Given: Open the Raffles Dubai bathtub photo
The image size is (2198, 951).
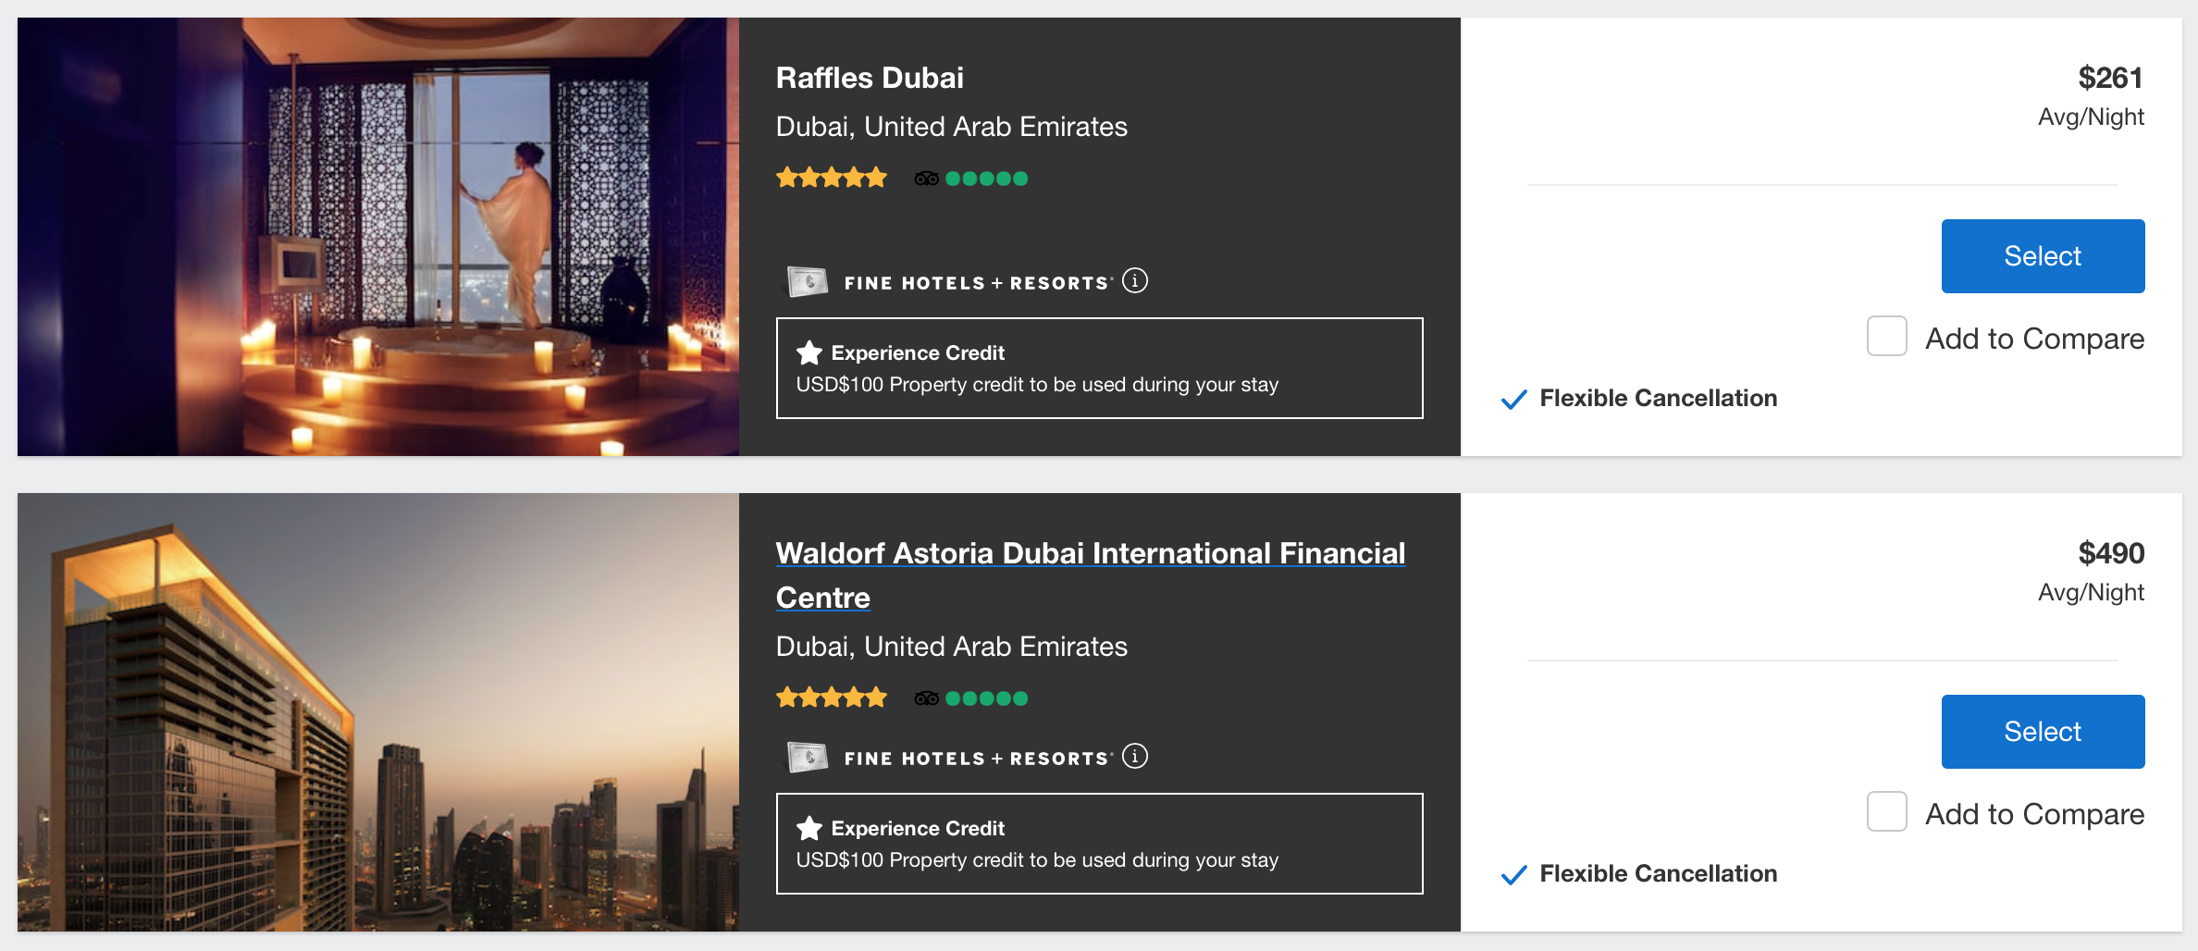Looking at the screenshot, I should pos(377,237).
